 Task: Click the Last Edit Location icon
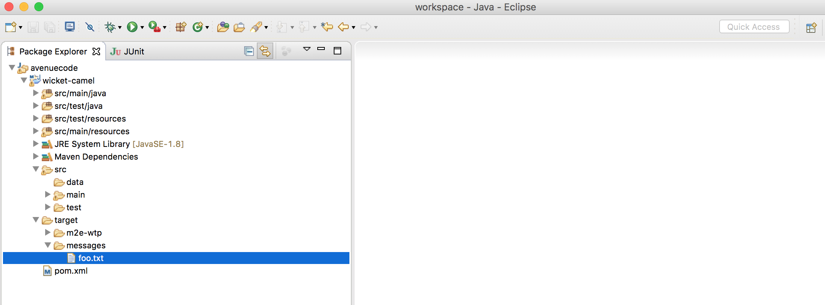tap(327, 27)
